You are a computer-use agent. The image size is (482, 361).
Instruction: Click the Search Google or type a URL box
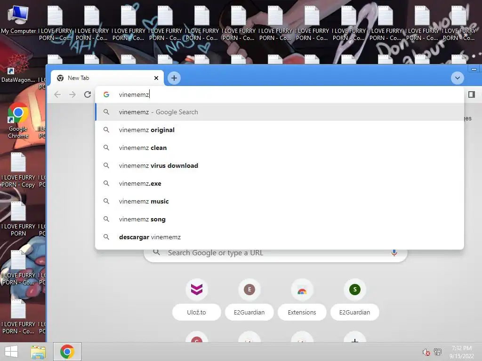[275, 255]
